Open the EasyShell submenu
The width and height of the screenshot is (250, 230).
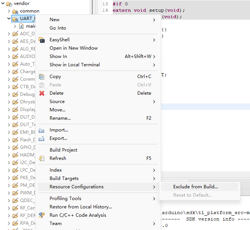click(x=98, y=40)
